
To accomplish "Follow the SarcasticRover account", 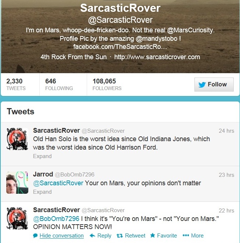I will [214, 85].
